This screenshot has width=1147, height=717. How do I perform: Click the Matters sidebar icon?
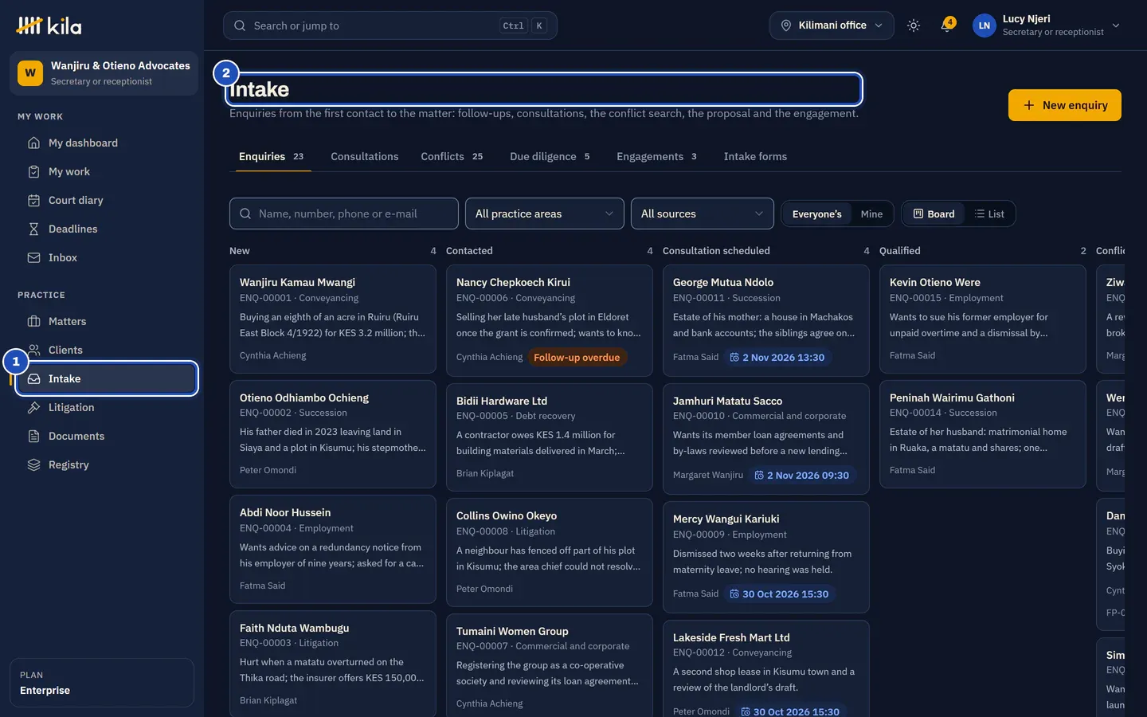pyautogui.click(x=33, y=321)
